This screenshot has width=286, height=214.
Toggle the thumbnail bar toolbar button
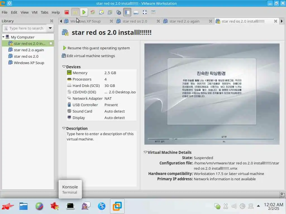click(x=136, y=12)
